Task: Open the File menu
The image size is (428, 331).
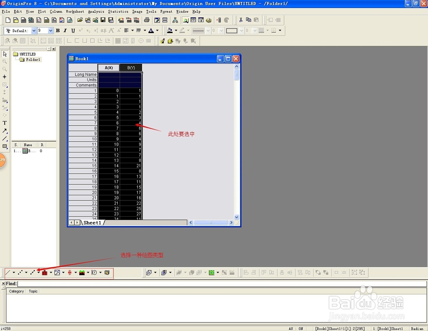Action: click(6, 12)
